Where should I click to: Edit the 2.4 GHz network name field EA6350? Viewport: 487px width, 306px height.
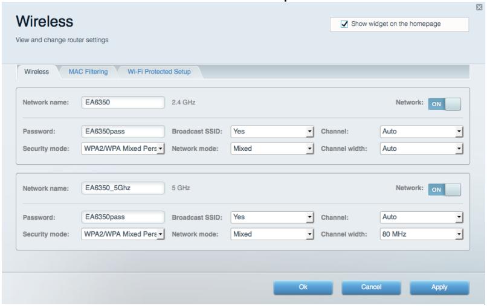point(123,103)
